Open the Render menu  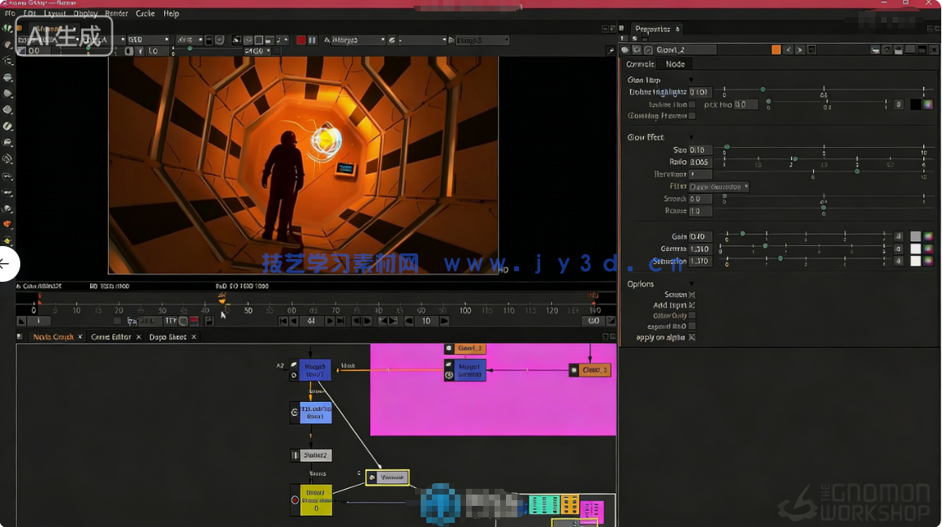(x=116, y=14)
